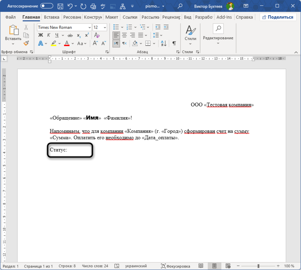Toggle align left paragraph button

pos(116,35)
